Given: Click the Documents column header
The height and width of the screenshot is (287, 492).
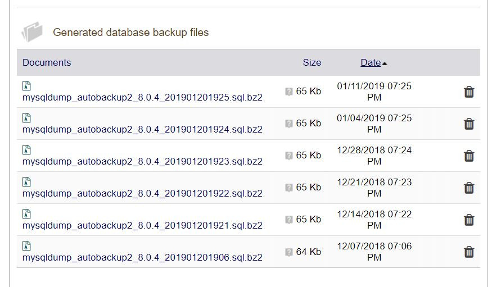Looking at the screenshot, I should (47, 62).
